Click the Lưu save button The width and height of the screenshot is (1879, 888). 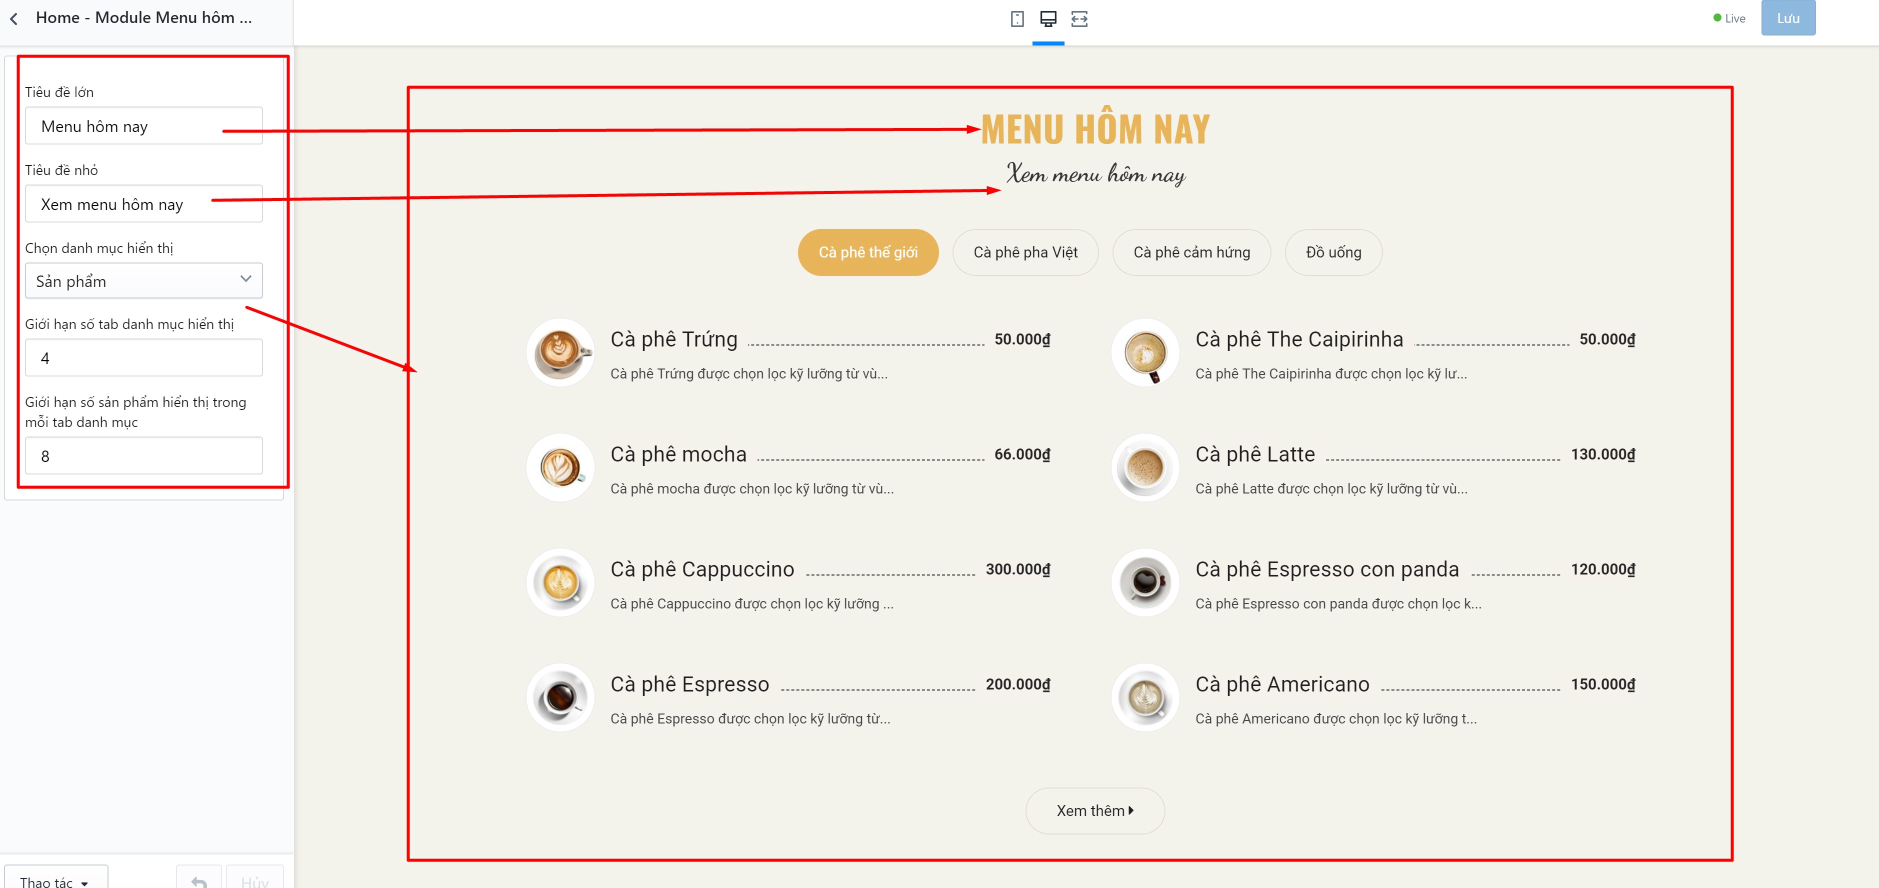(x=1788, y=18)
